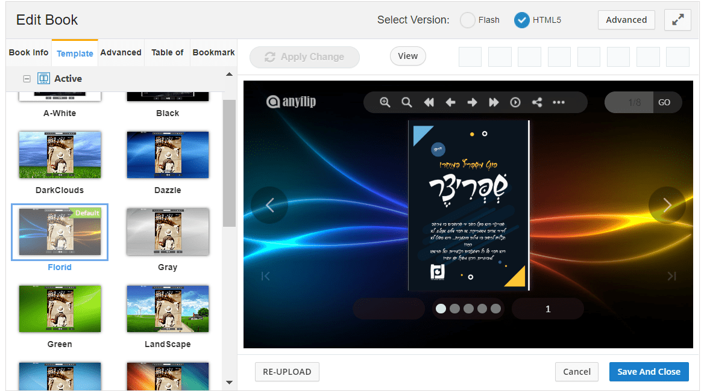This screenshot has width=701, height=391.
Task: Jump to first page with rewind icon
Action: pos(429,102)
